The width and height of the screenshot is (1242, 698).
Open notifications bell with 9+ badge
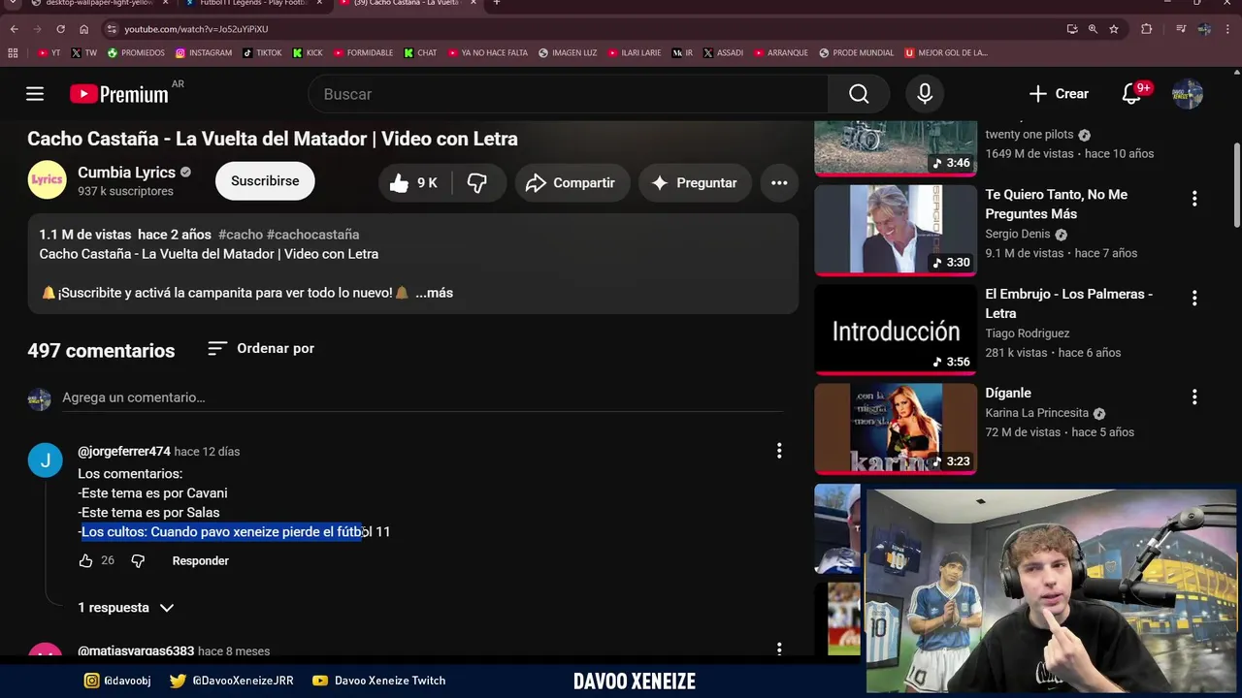click(1131, 94)
